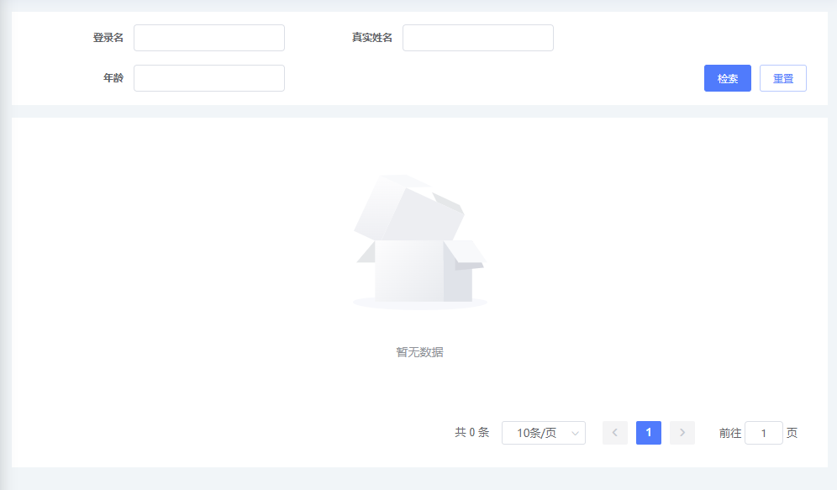Click the previous page arrow icon

click(614, 432)
